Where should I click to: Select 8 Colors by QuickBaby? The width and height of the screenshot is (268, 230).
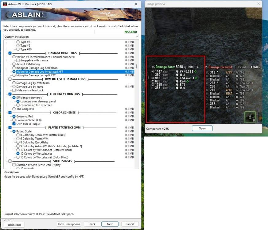pos(18,142)
